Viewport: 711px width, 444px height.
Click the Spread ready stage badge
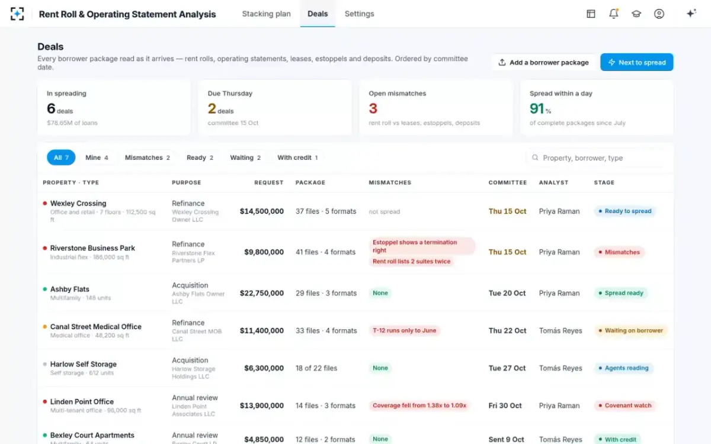621,292
